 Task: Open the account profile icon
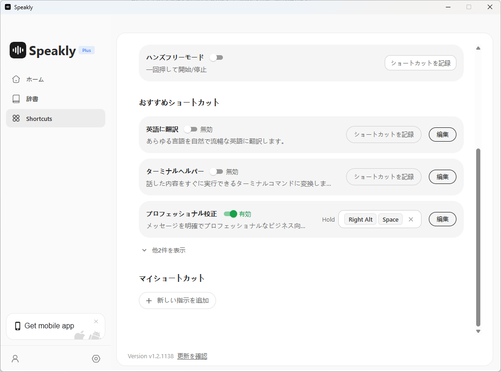pyautogui.click(x=15, y=359)
